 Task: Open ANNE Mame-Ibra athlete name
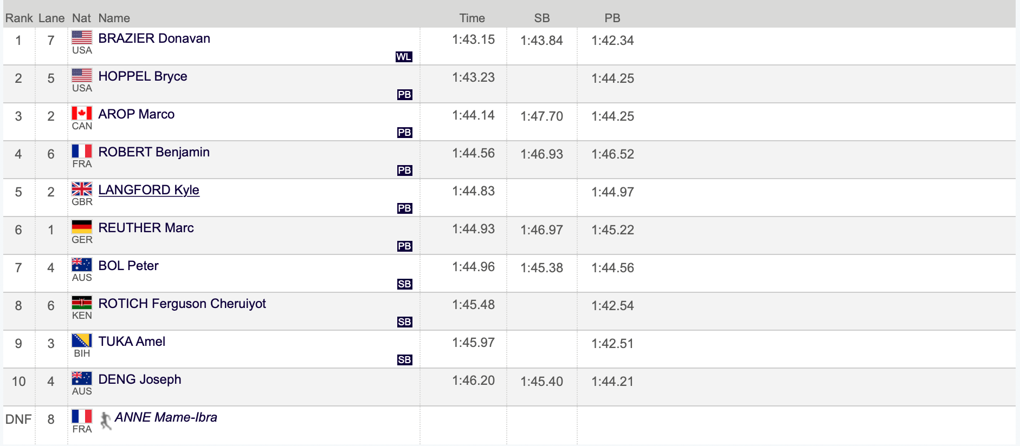(x=166, y=417)
